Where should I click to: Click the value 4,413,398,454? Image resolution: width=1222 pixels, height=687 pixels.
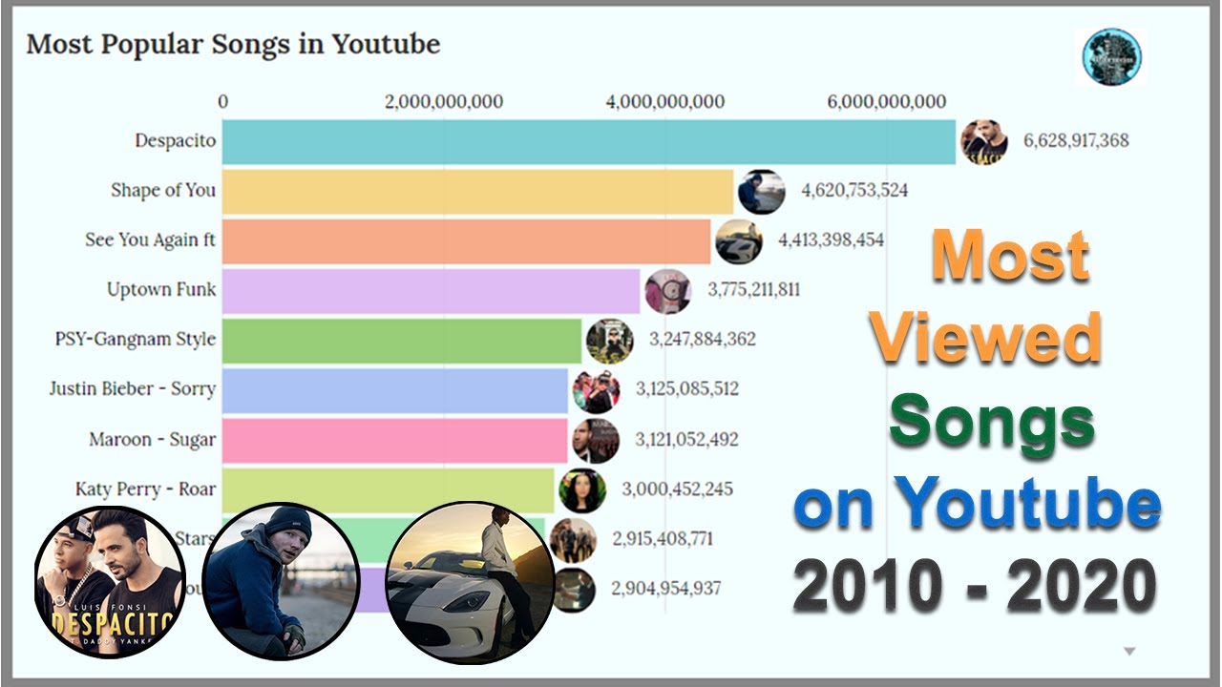[x=832, y=240]
